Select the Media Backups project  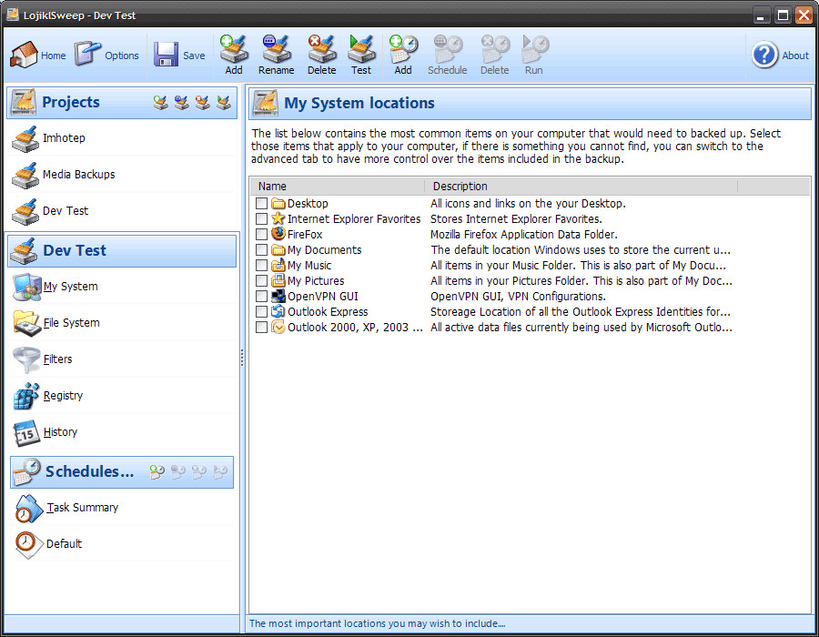[122, 175]
